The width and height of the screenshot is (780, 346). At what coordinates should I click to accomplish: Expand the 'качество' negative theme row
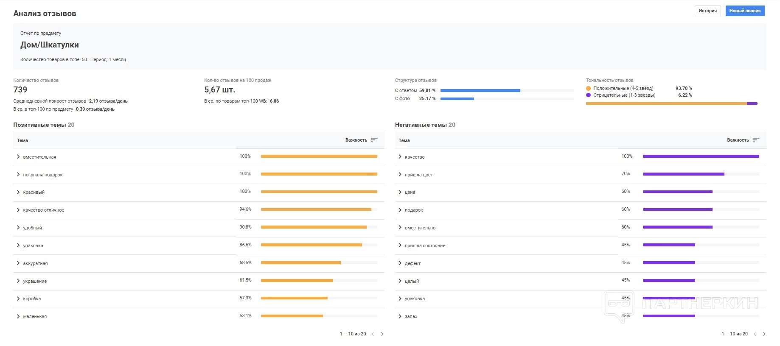coord(400,157)
